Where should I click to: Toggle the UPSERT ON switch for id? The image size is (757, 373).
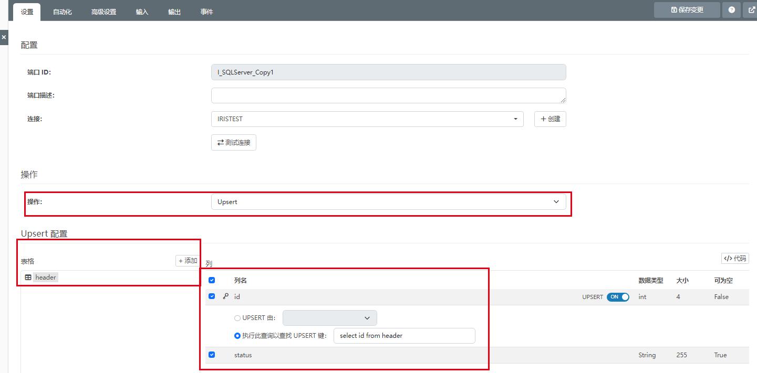pyautogui.click(x=618, y=297)
